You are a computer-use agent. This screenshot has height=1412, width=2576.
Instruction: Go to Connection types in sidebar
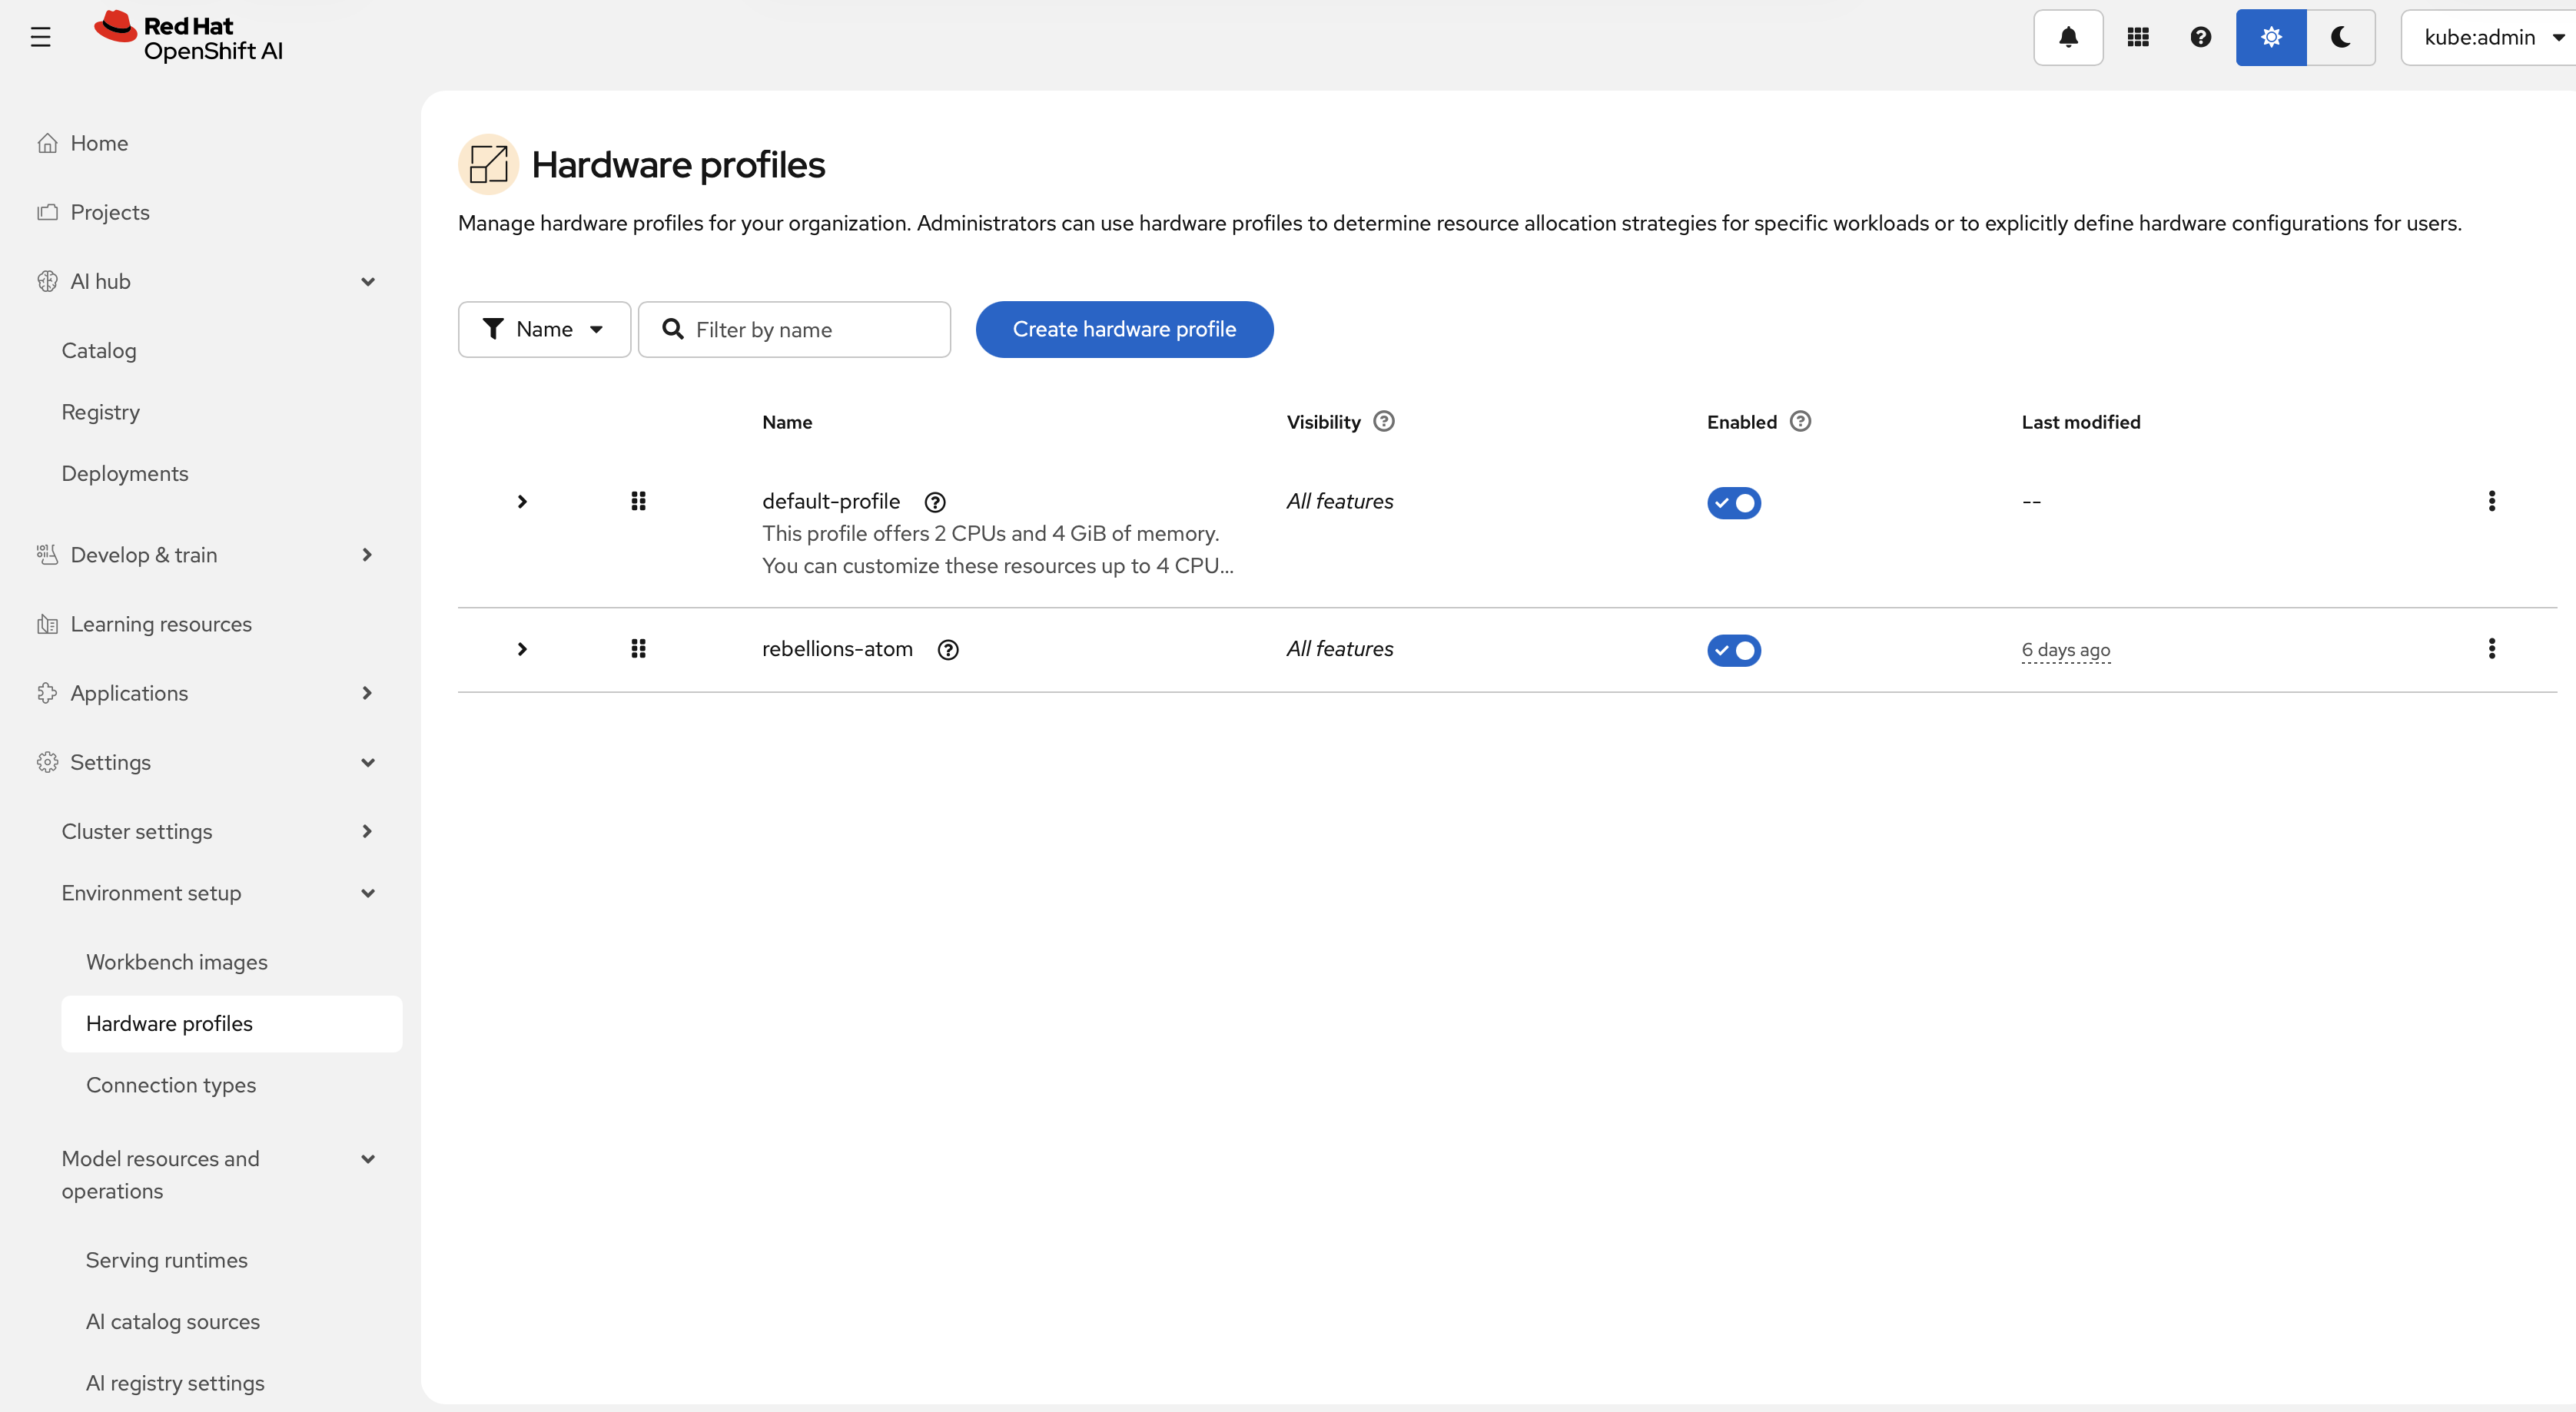171,1085
